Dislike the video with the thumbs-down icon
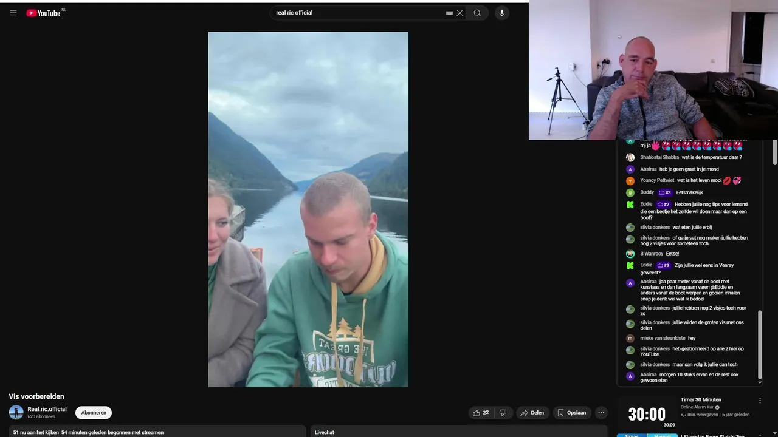The image size is (778, 437). click(x=503, y=413)
